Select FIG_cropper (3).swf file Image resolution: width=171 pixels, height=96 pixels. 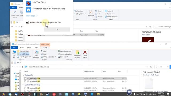pyautogui.click(x=75, y=91)
